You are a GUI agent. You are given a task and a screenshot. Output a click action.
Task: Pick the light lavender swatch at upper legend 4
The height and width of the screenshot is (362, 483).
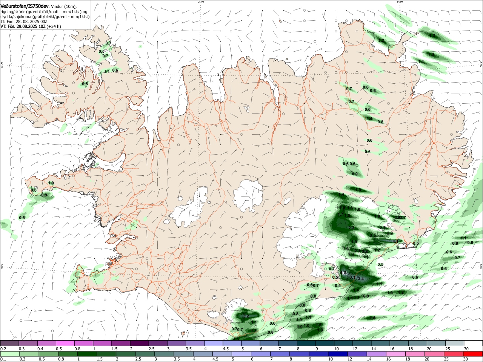tap(213, 343)
